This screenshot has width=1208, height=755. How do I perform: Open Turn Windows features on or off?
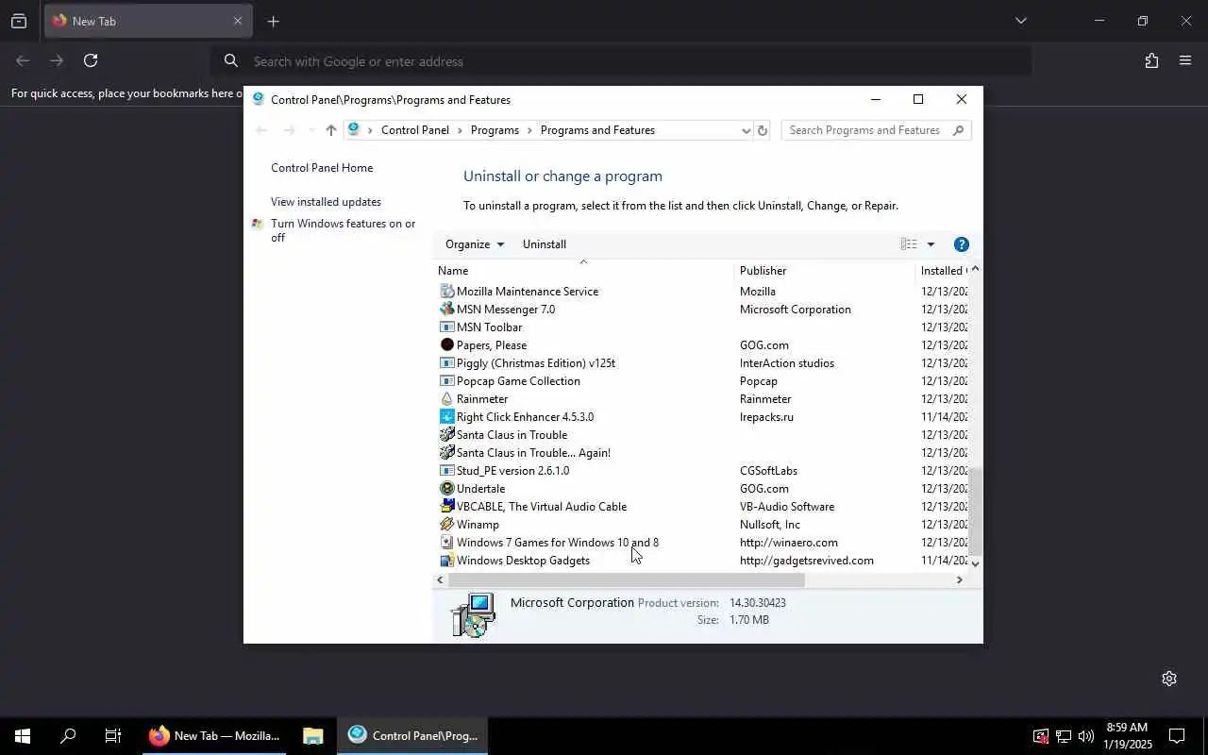pyautogui.click(x=343, y=230)
